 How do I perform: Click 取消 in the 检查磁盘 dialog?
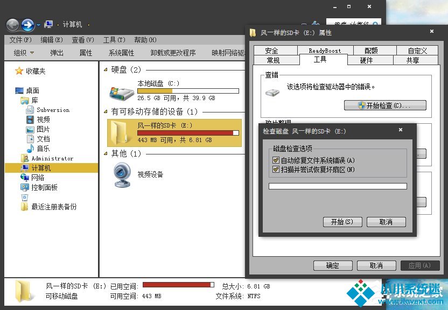(x=386, y=222)
